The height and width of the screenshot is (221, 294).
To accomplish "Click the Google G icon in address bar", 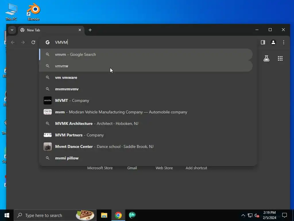I will click(x=48, y=42).
